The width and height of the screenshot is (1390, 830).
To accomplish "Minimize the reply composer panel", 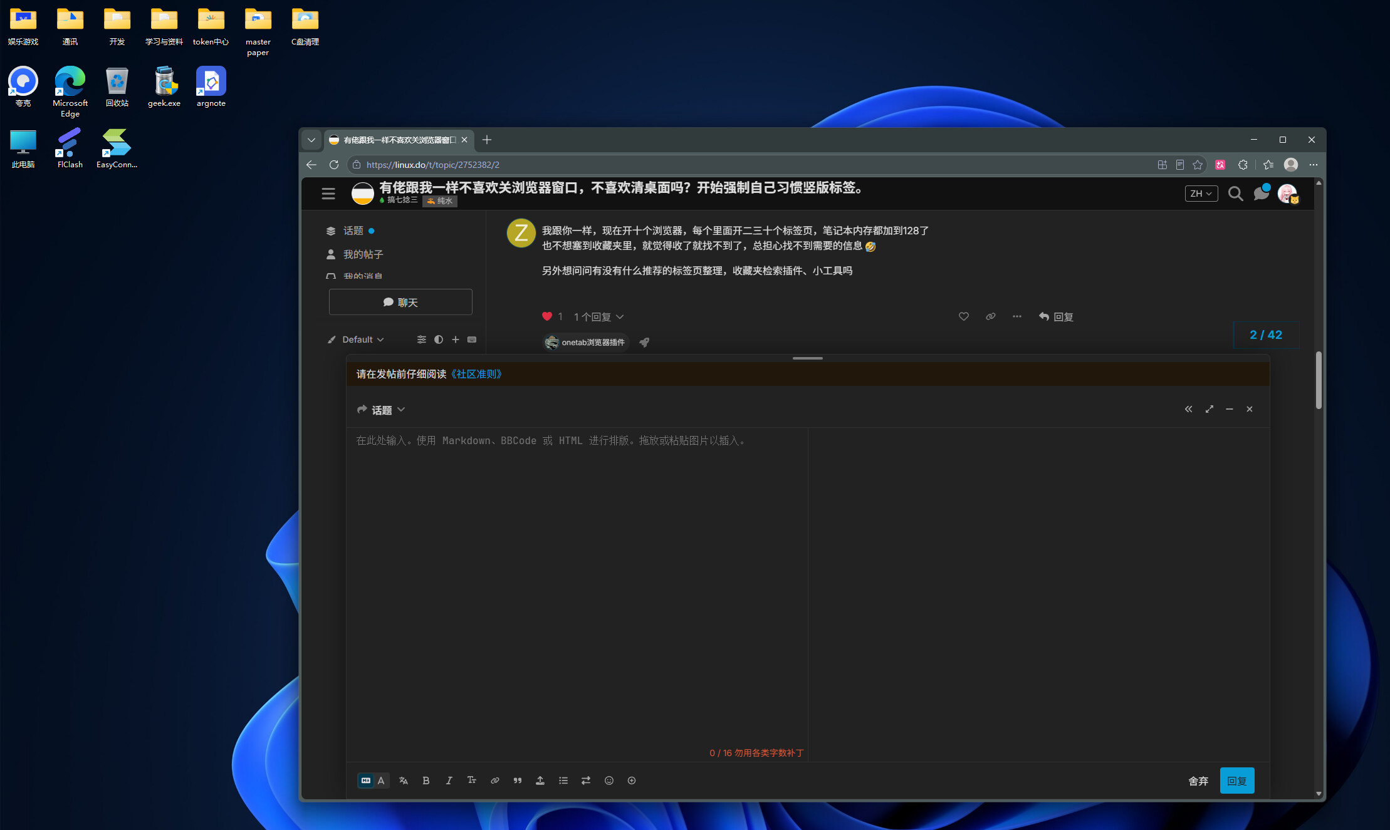I will pos(1230,409).
